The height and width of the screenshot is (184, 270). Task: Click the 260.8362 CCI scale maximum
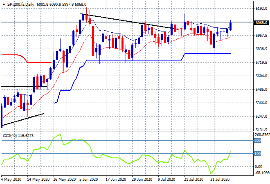[262, 135]
